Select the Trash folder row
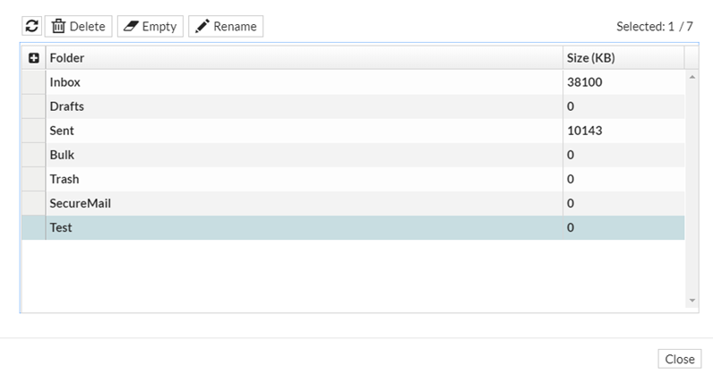Viewport: 713px width, 374px height. click(x=305, y=179)
